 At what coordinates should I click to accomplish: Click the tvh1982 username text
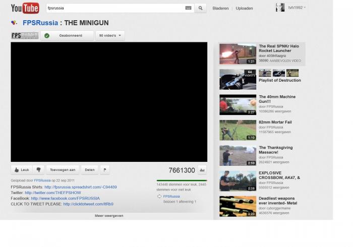295,8
